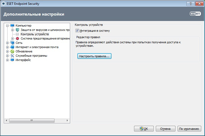The height and width of the screenshot is (136, 205).
Task: Click the Служебные программы tools icon
Action: point(12,56)
